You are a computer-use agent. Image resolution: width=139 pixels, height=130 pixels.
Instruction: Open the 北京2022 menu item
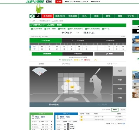point(60,16)
